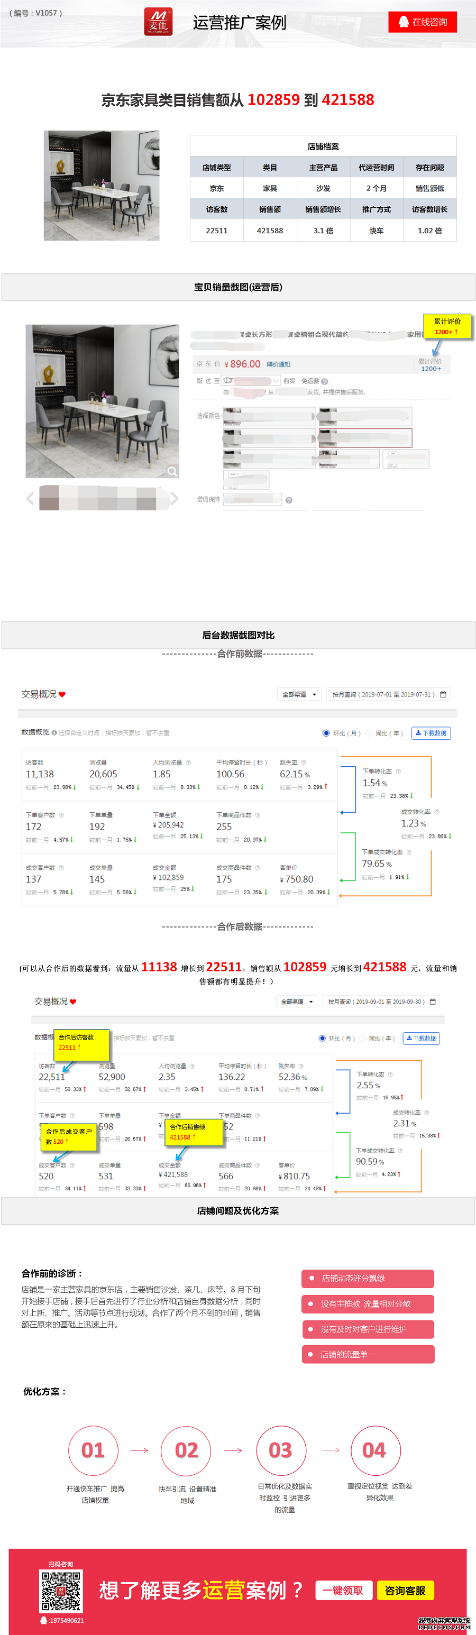
Task: Open the 降价通知 price alert link
Action: point(278,364)
